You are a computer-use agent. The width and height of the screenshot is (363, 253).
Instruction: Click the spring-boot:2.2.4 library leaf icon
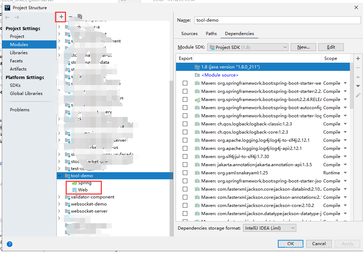[197, 100]
